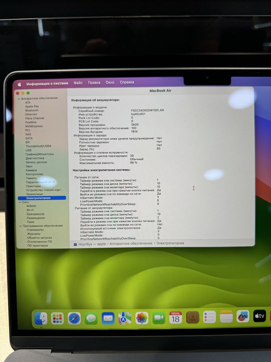Select Графика/Мониторы in the sidebar

pos(40,154)
